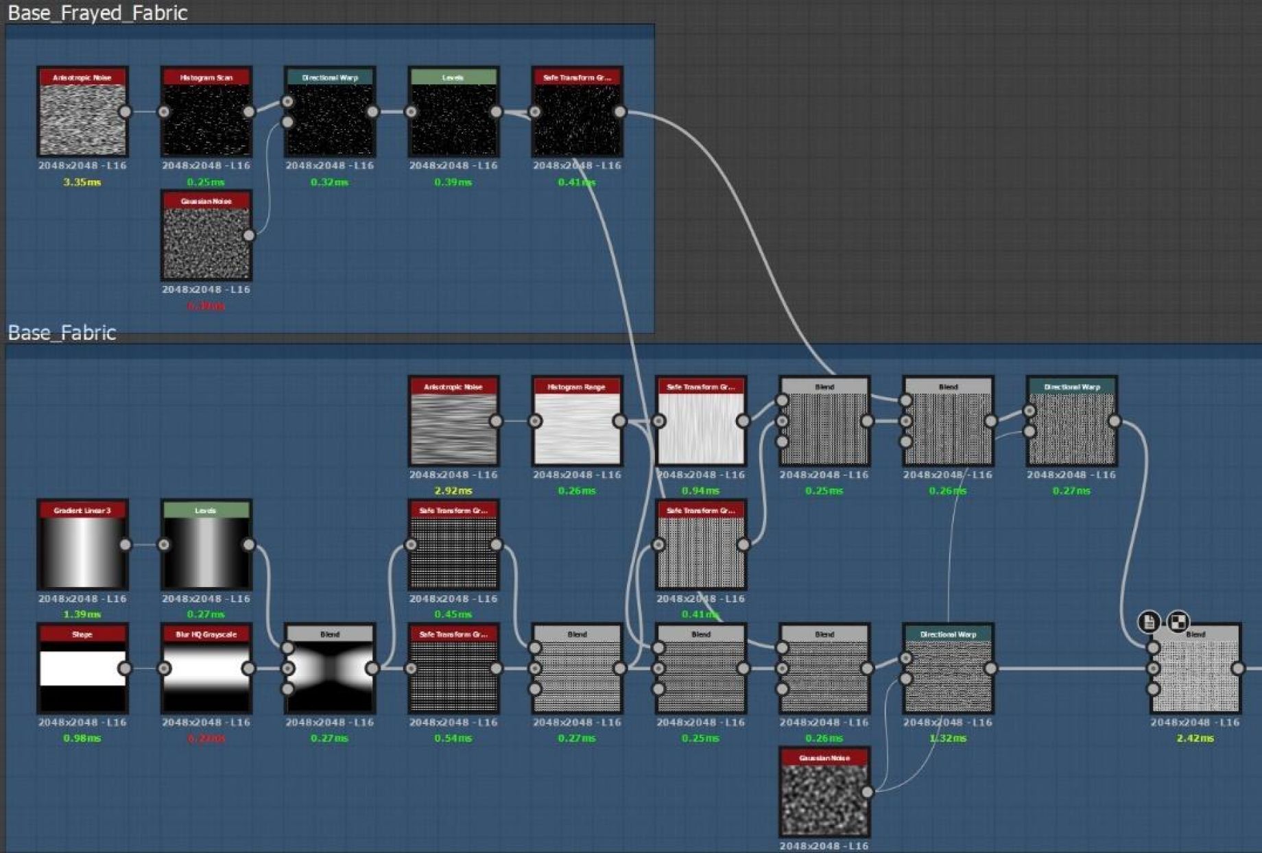Click the Shape node's output connector
Image resolution: width=1262 pixels, height=853 pixels.
click(125, 669)
